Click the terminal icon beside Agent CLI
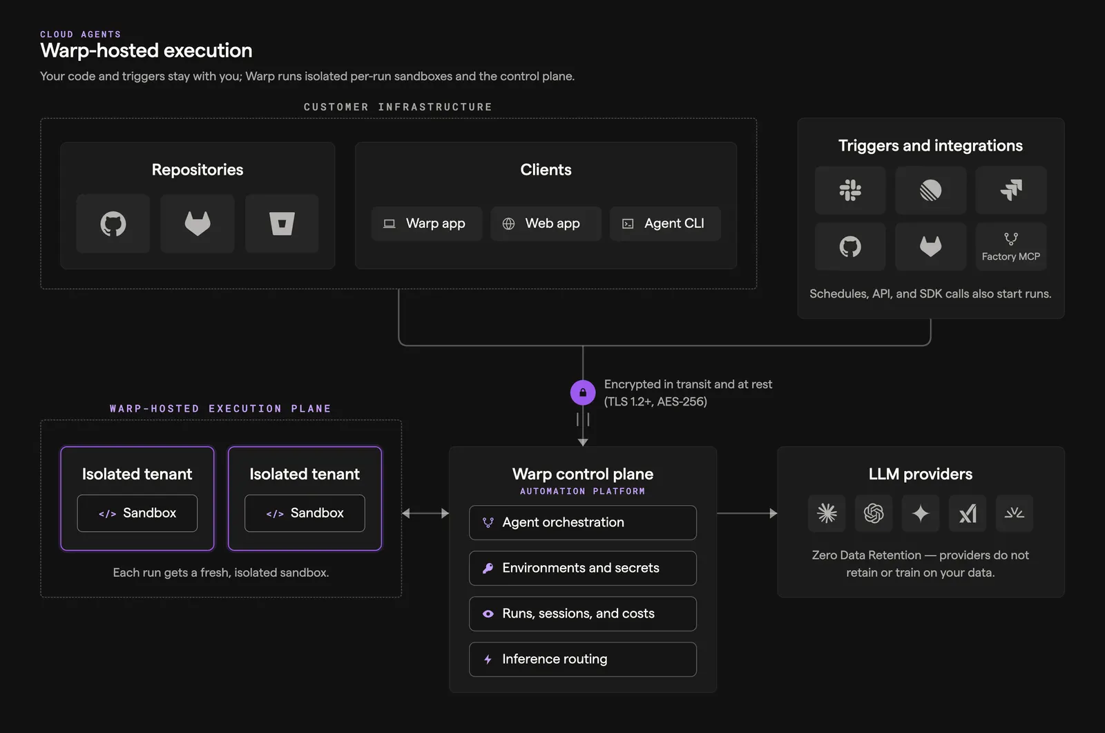Image resolution: width=1105 pixels, height=733 pixels. point(628,224)
